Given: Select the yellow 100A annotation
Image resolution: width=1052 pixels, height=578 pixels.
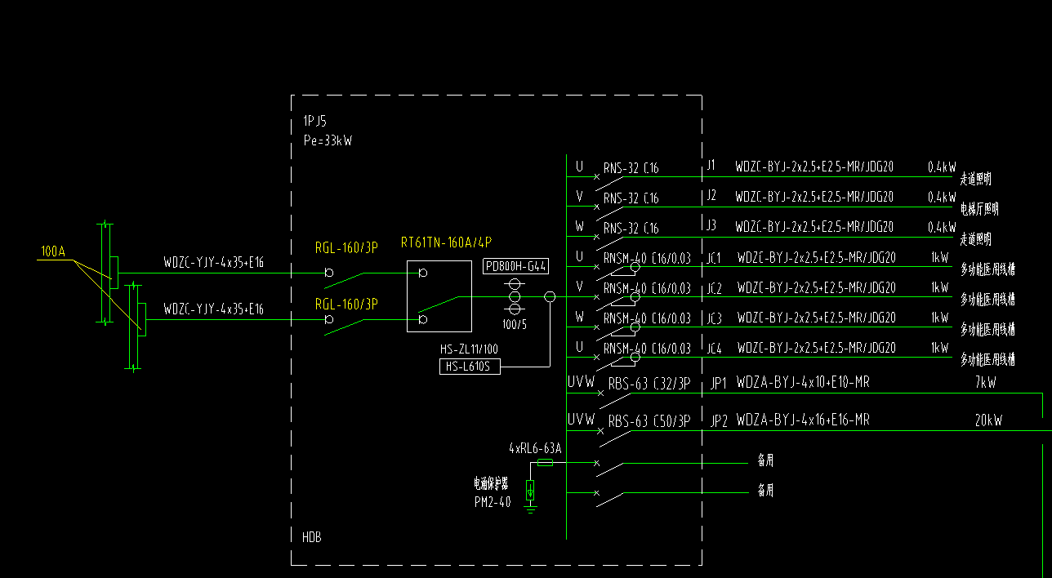Looking at the screenshot, I should click(53, 252).
